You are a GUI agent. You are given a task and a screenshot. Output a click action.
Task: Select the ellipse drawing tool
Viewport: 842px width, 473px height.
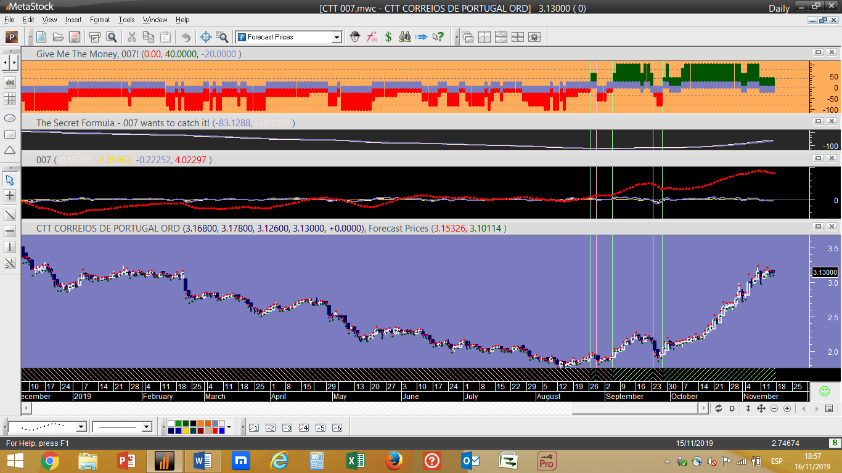[x=10, y=118]
